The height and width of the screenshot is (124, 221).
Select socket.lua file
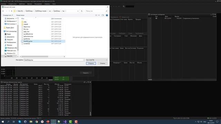pyautogui.click(x=27, y=44)
